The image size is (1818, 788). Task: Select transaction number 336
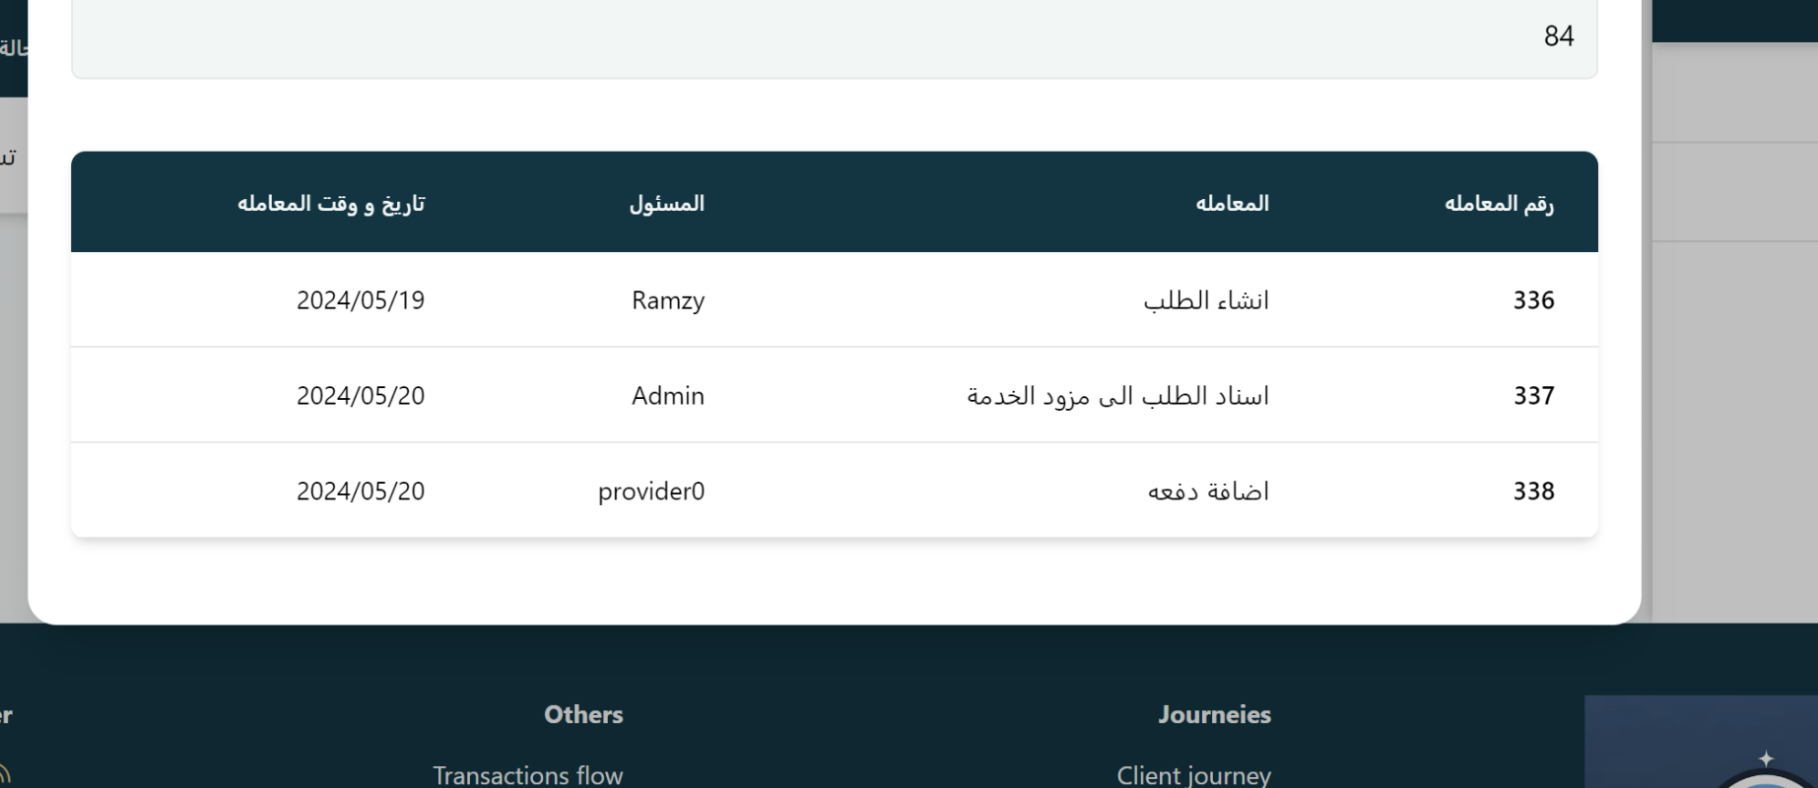[x=1533, y=300]
